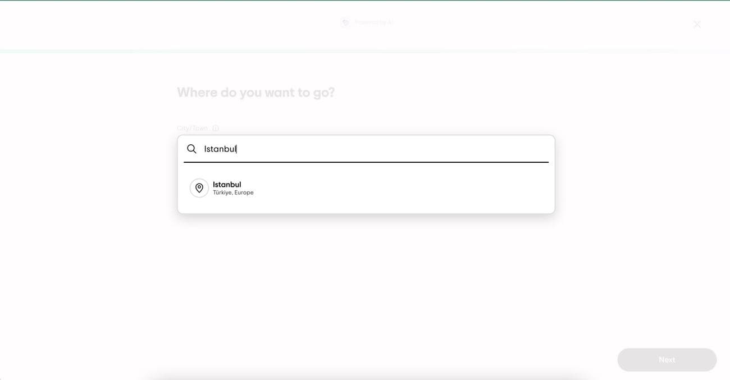Click the blank right side of the Istanbul suggestion row
This screenshot has width=730, height=380.
pyautogui.click(x=449, y=188)
